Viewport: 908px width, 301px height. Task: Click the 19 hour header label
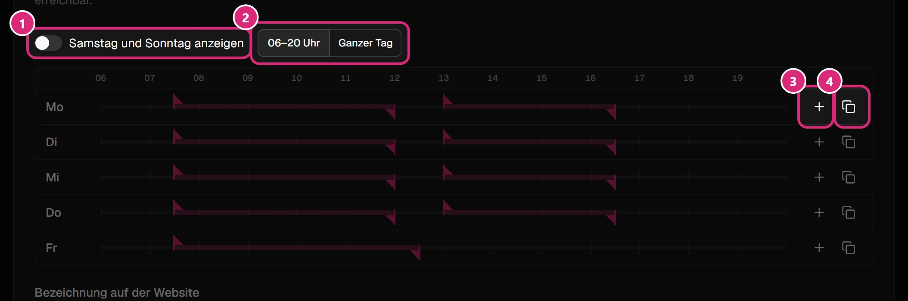(x=737, y=78)
